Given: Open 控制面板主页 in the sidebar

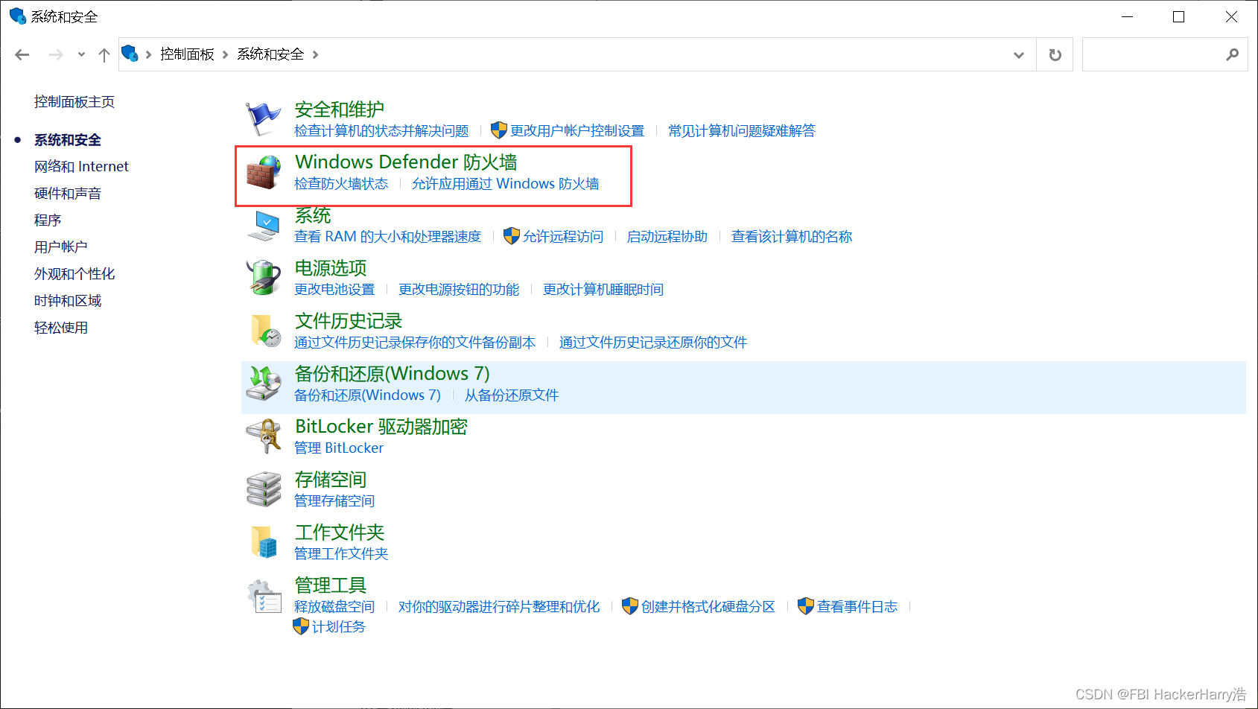Looking at the screenshot, I should tap(74, 102).
